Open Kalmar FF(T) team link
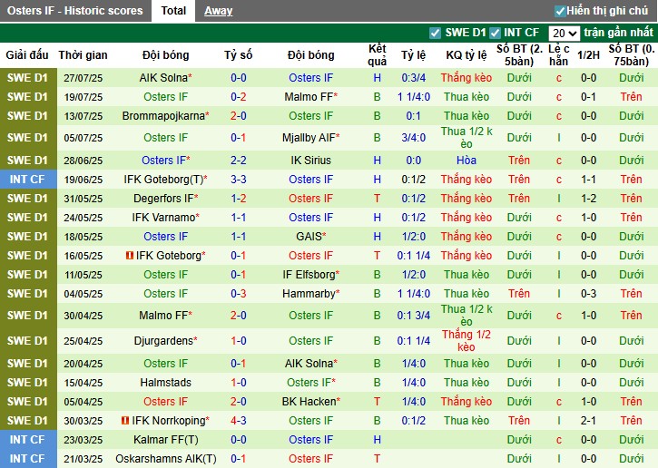 click(x=166, y=440)
